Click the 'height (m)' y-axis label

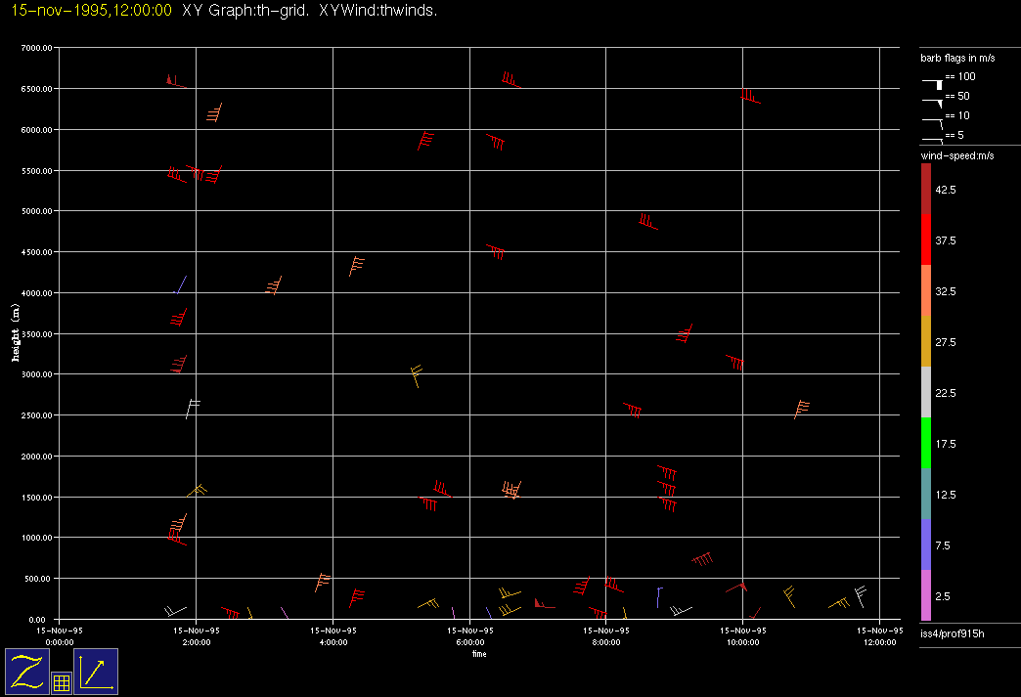click(x=16, y=332)
